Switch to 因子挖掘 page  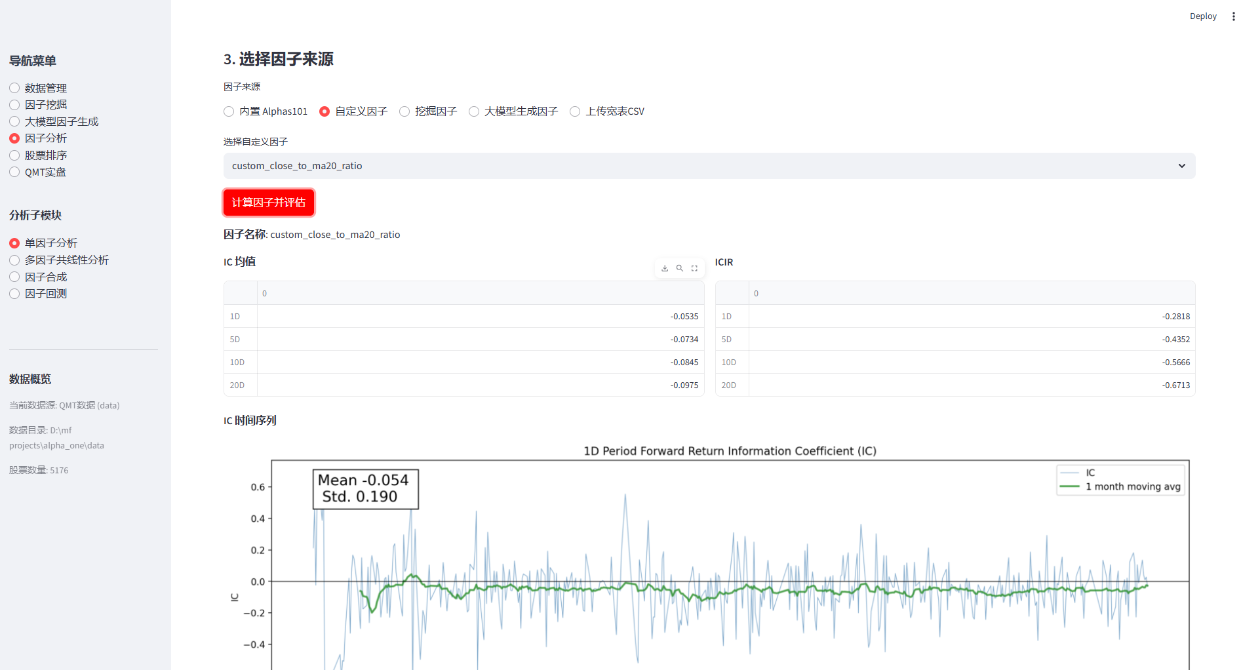point(14,105)
